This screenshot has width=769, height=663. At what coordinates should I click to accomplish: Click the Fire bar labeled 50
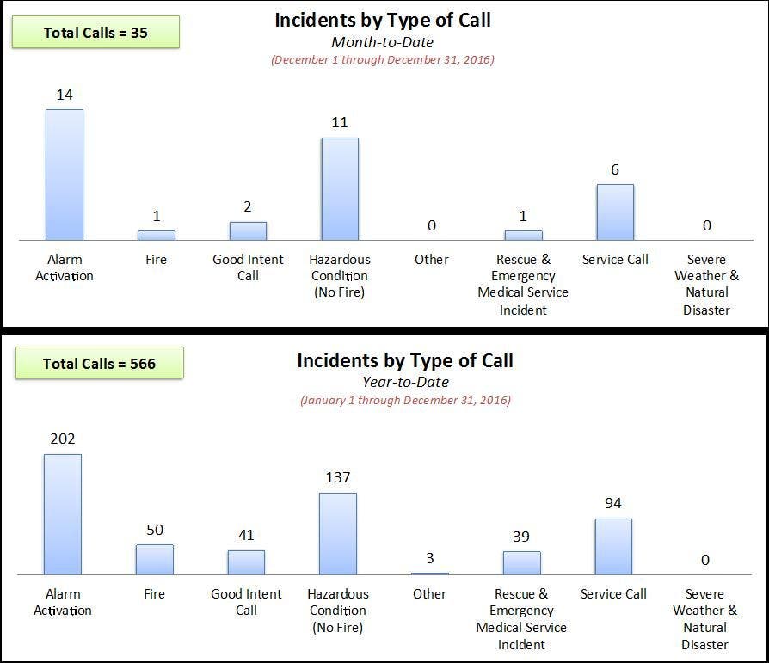(x=155, y=559)
